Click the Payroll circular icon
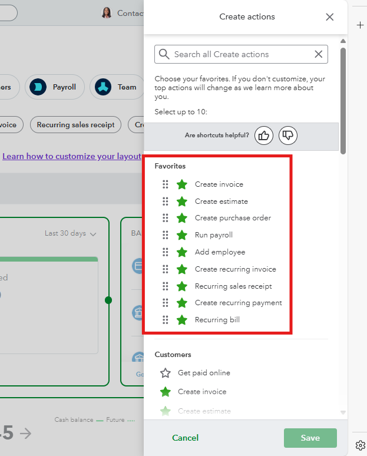This screenshot has height=456, width=367. [38, 87]
